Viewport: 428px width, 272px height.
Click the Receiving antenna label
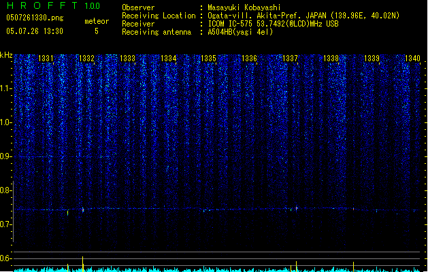click(157, 32)
